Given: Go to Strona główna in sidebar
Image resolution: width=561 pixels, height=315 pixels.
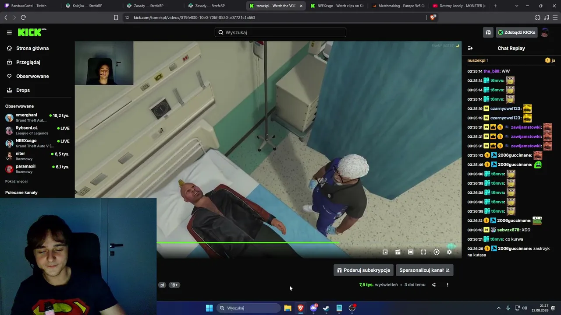Looking at the screenshot, I should click(x=32, y=48).
